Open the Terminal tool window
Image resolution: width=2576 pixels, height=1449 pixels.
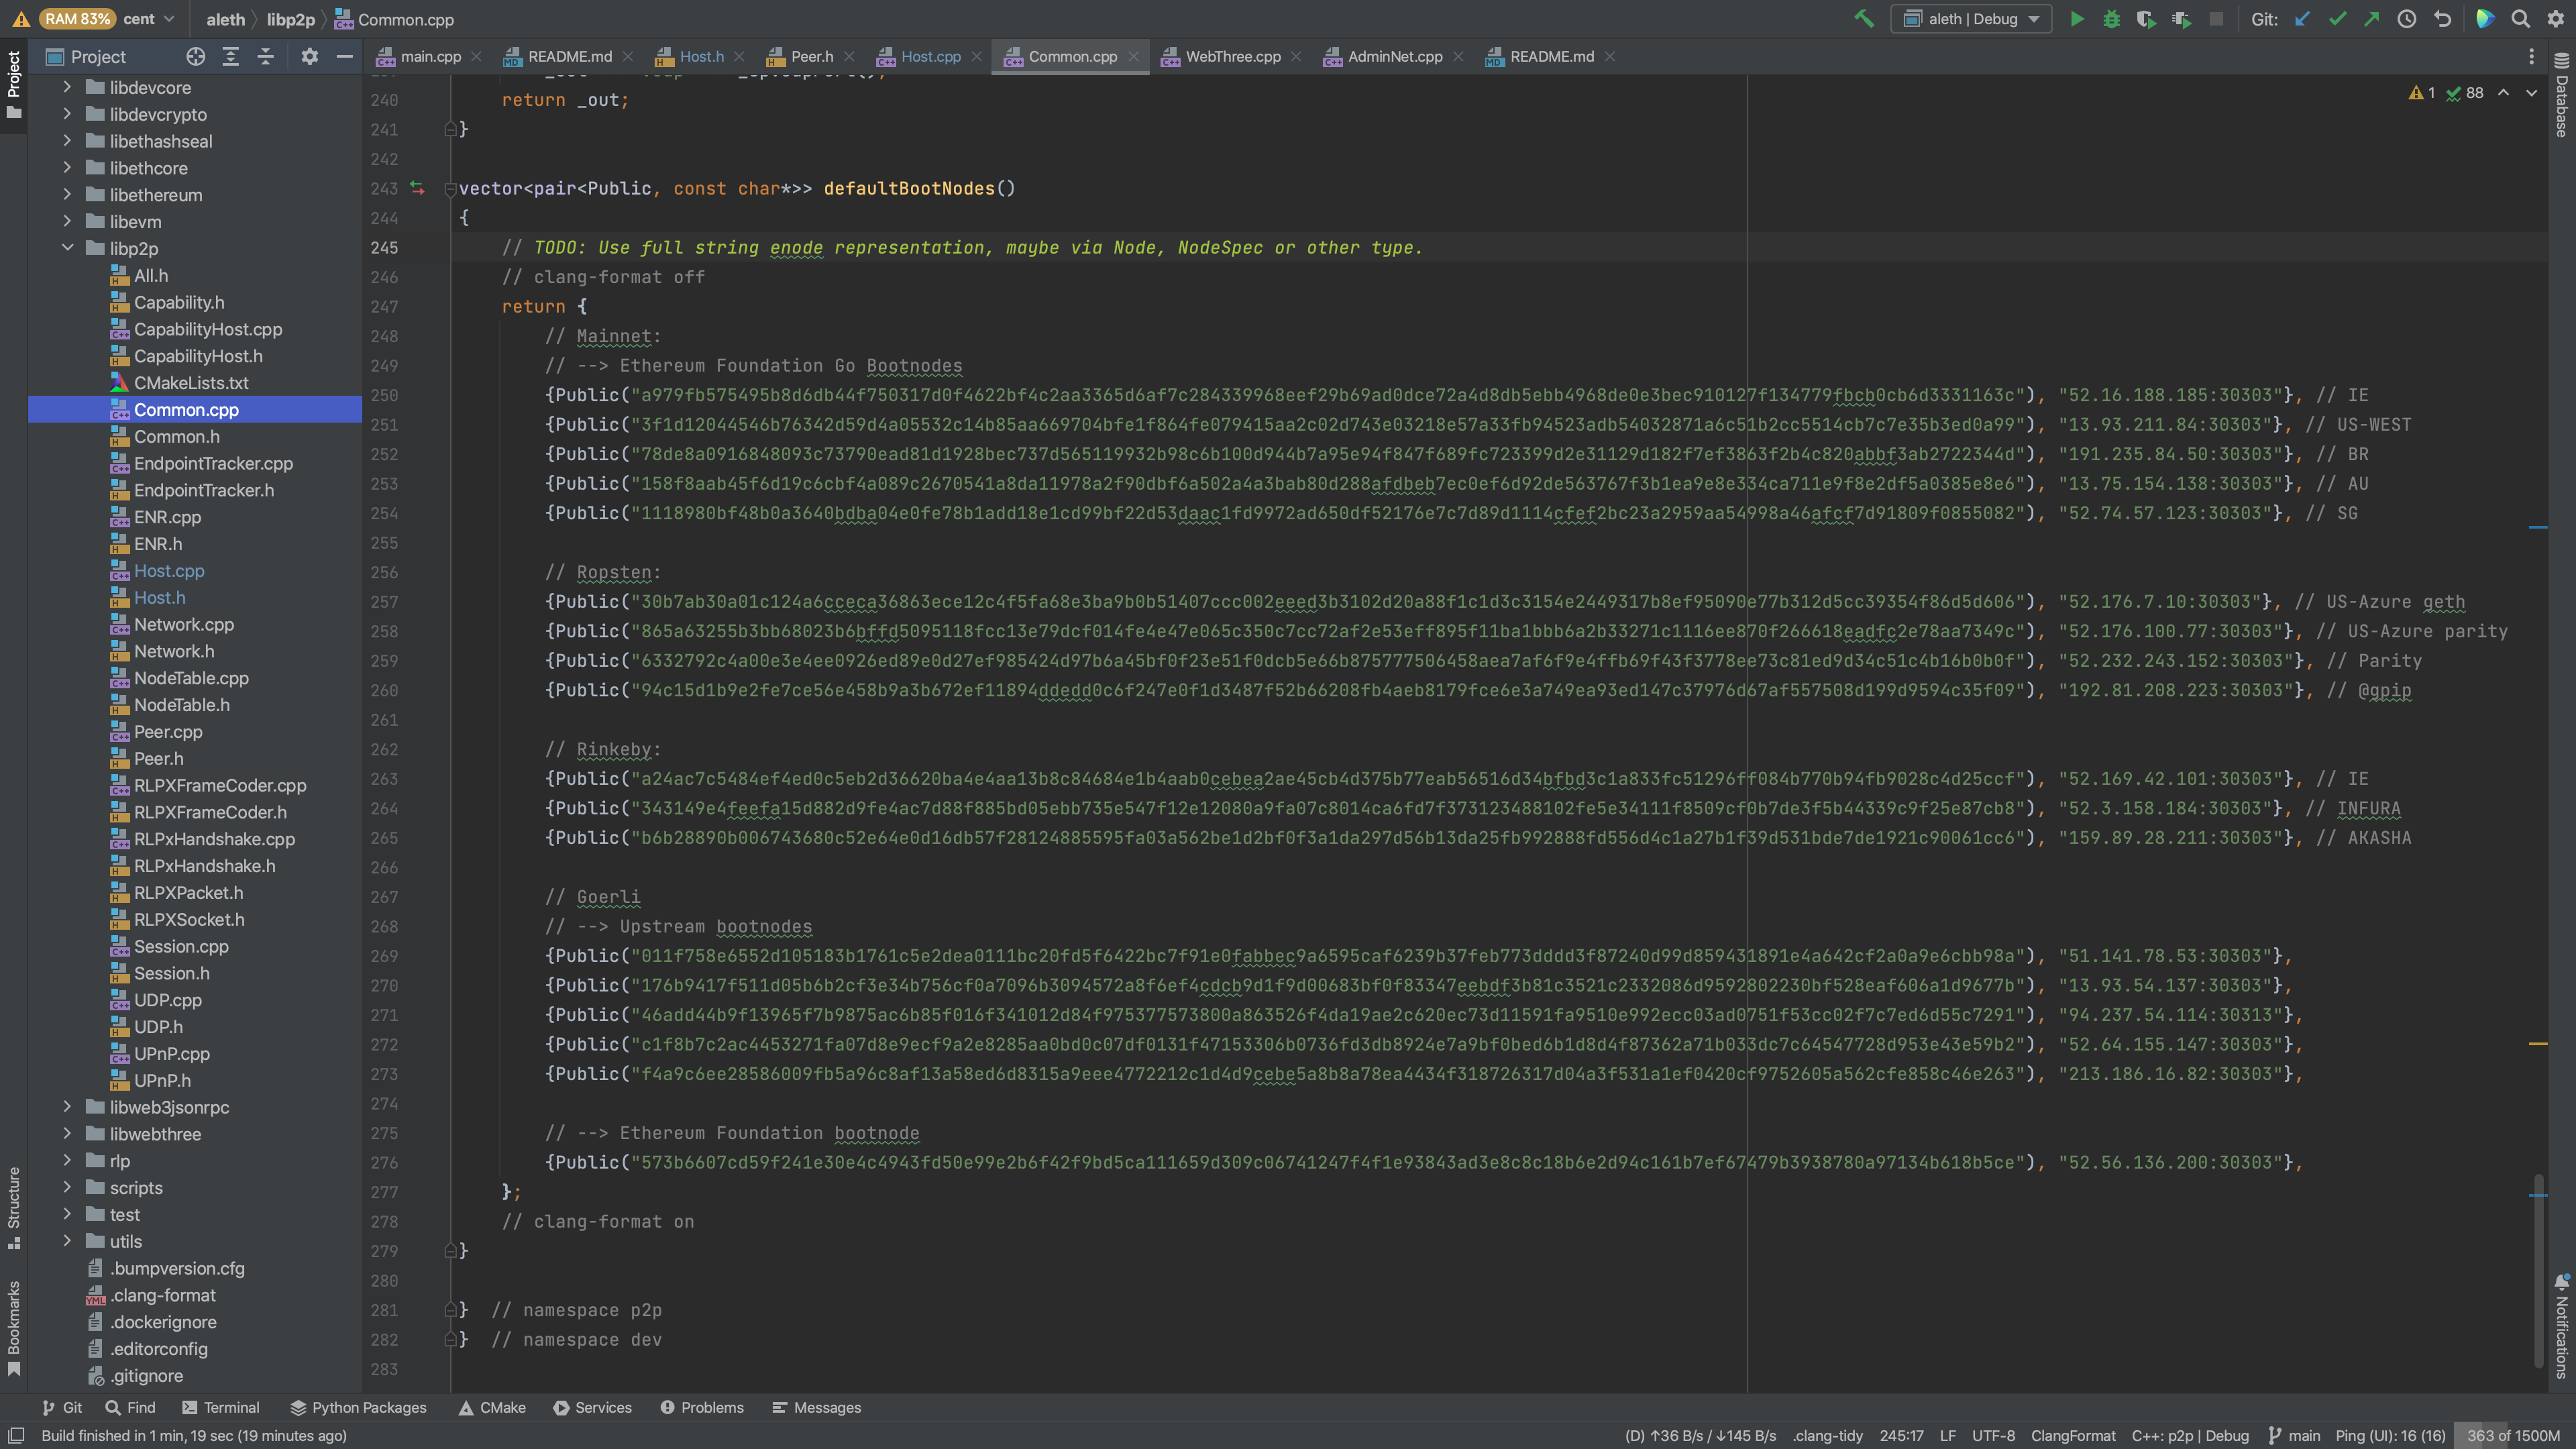click(221, 1407)
